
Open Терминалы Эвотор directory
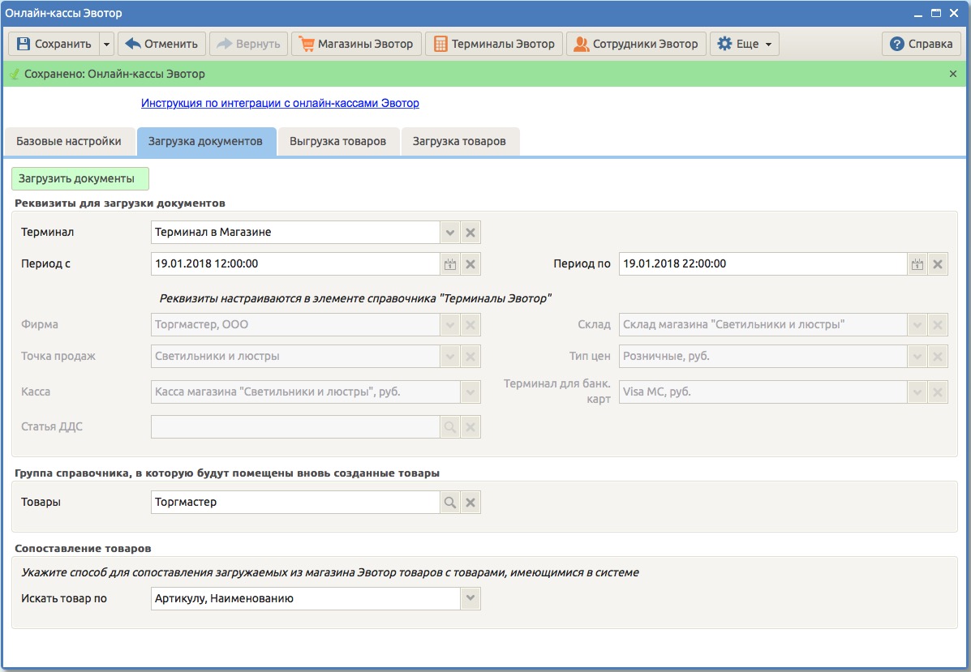pos(494,44)
